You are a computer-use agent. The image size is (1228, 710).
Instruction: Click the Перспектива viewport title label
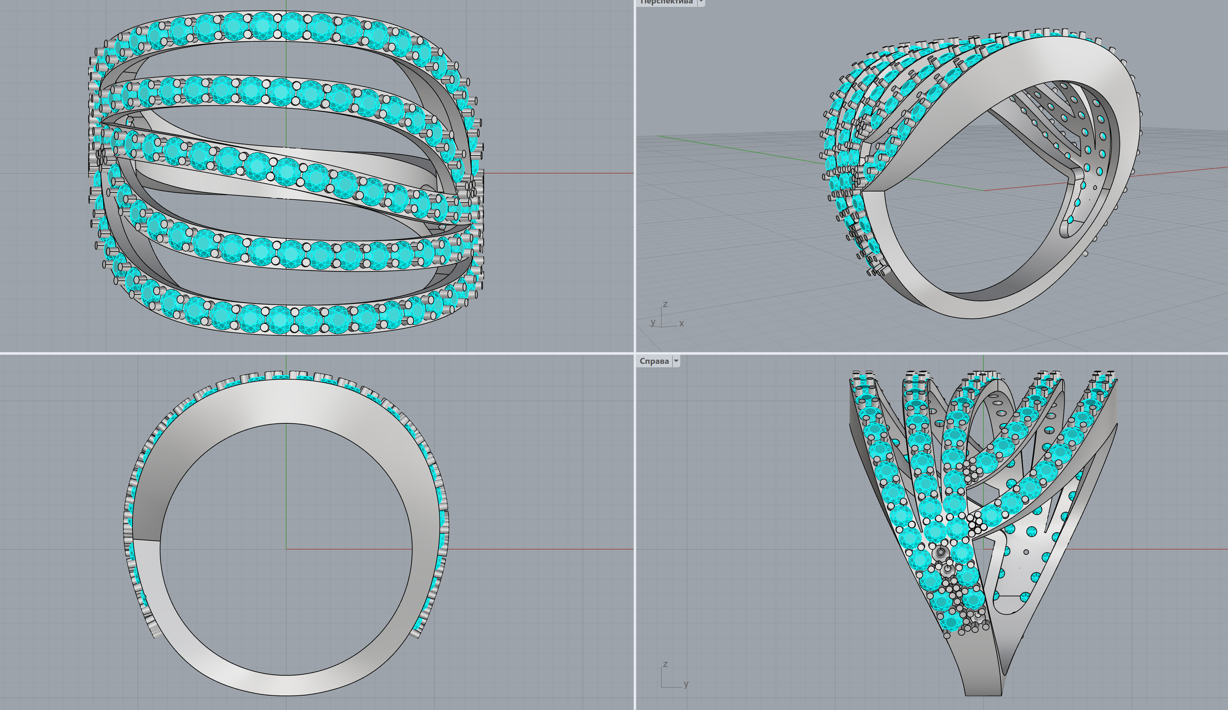[666, 2]
